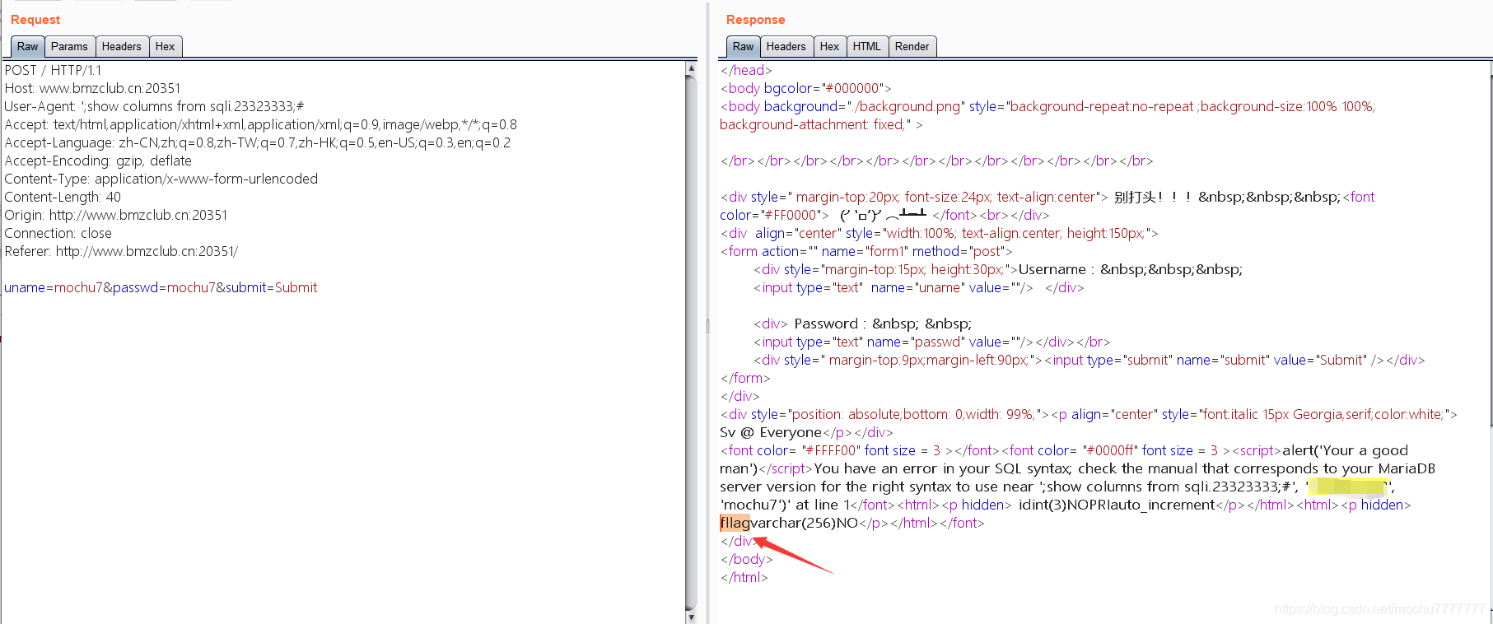Click the User-Agent header with show columns
This screenshot has width=1493, height=624.
coord(154,107)
